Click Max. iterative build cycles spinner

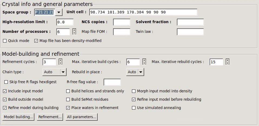coord(144,62)
